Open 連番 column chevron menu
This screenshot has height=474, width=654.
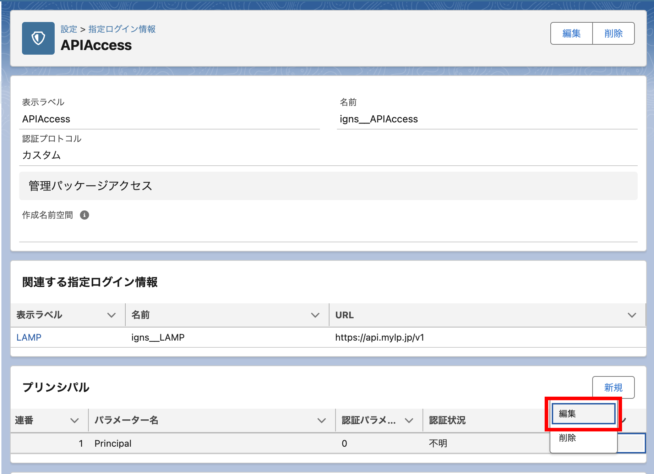pyautogui.click(x=75, y=420)
